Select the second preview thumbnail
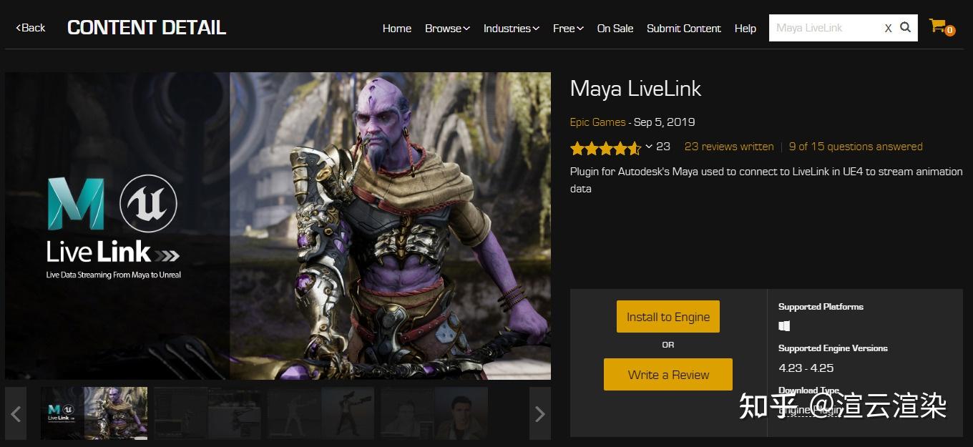Viewport: 973px width, 447px height. pos(207,413)
